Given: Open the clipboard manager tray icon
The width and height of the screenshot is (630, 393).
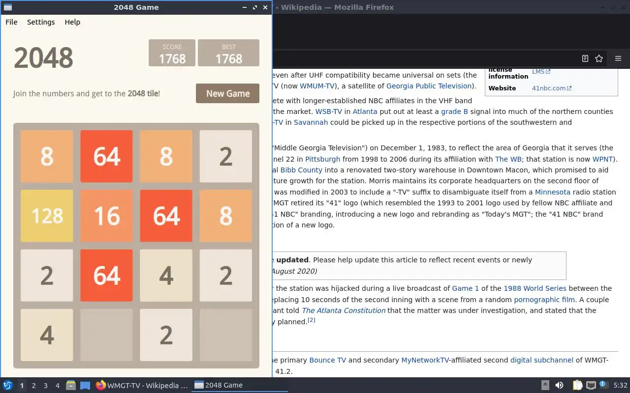Looking at the screenshot, I should pos(577,385).
